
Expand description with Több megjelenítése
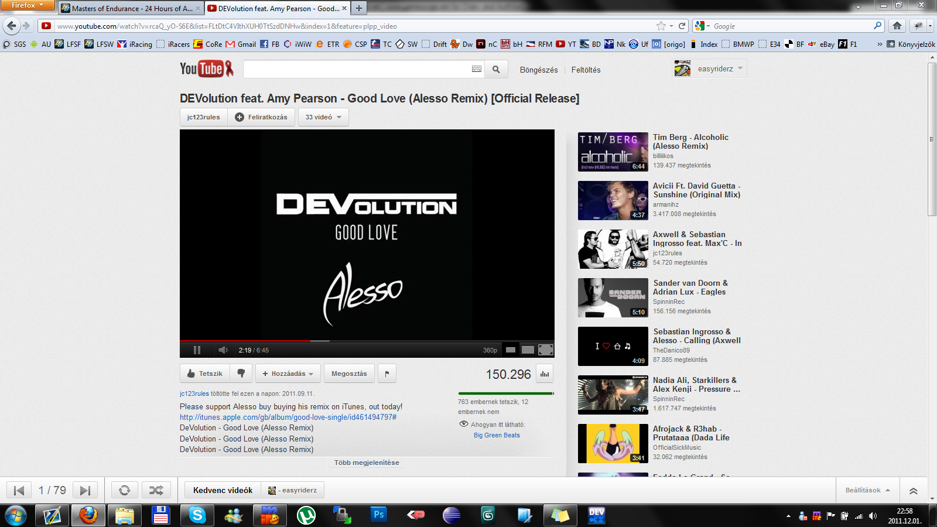367,463
